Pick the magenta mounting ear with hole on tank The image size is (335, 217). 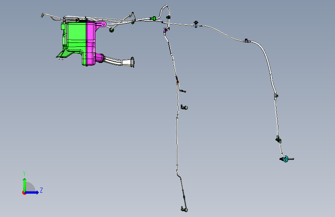102,24
